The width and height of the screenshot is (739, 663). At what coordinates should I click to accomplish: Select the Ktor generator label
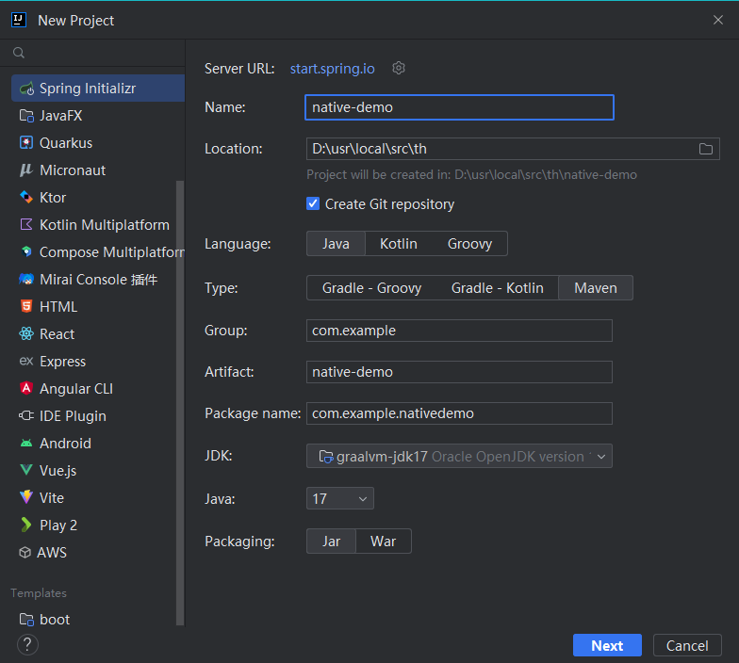[x=53, y=198]
